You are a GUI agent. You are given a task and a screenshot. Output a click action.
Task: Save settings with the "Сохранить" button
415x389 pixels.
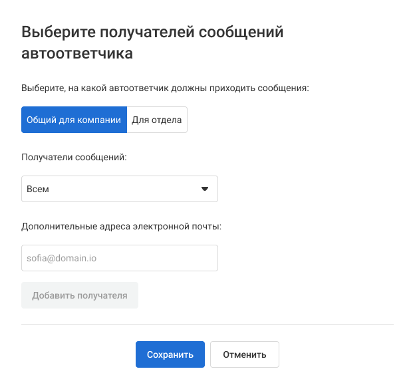click(x=170, y=354)
